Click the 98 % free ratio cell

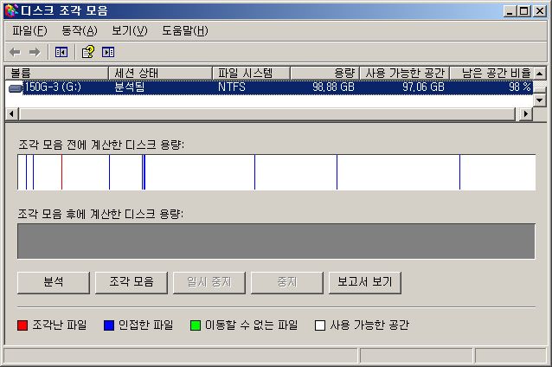pos(520,87)
